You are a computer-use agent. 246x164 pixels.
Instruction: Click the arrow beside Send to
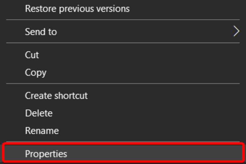click(236, 31)
